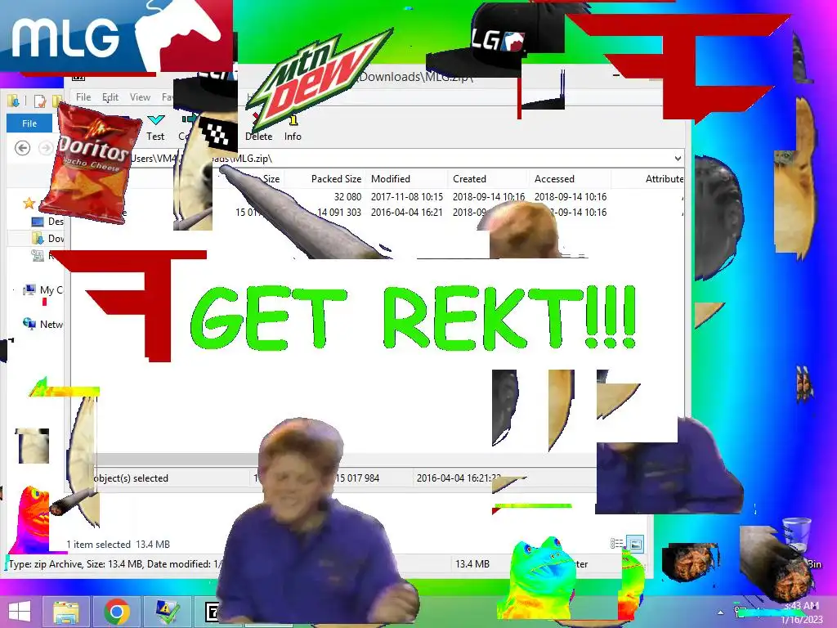Switch Explorer to details view icon
Viewport: 837px width, 628px height.
616,544
